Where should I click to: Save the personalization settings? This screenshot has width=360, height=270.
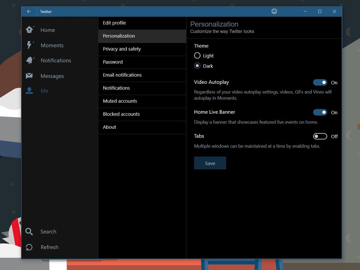point(210,163)
